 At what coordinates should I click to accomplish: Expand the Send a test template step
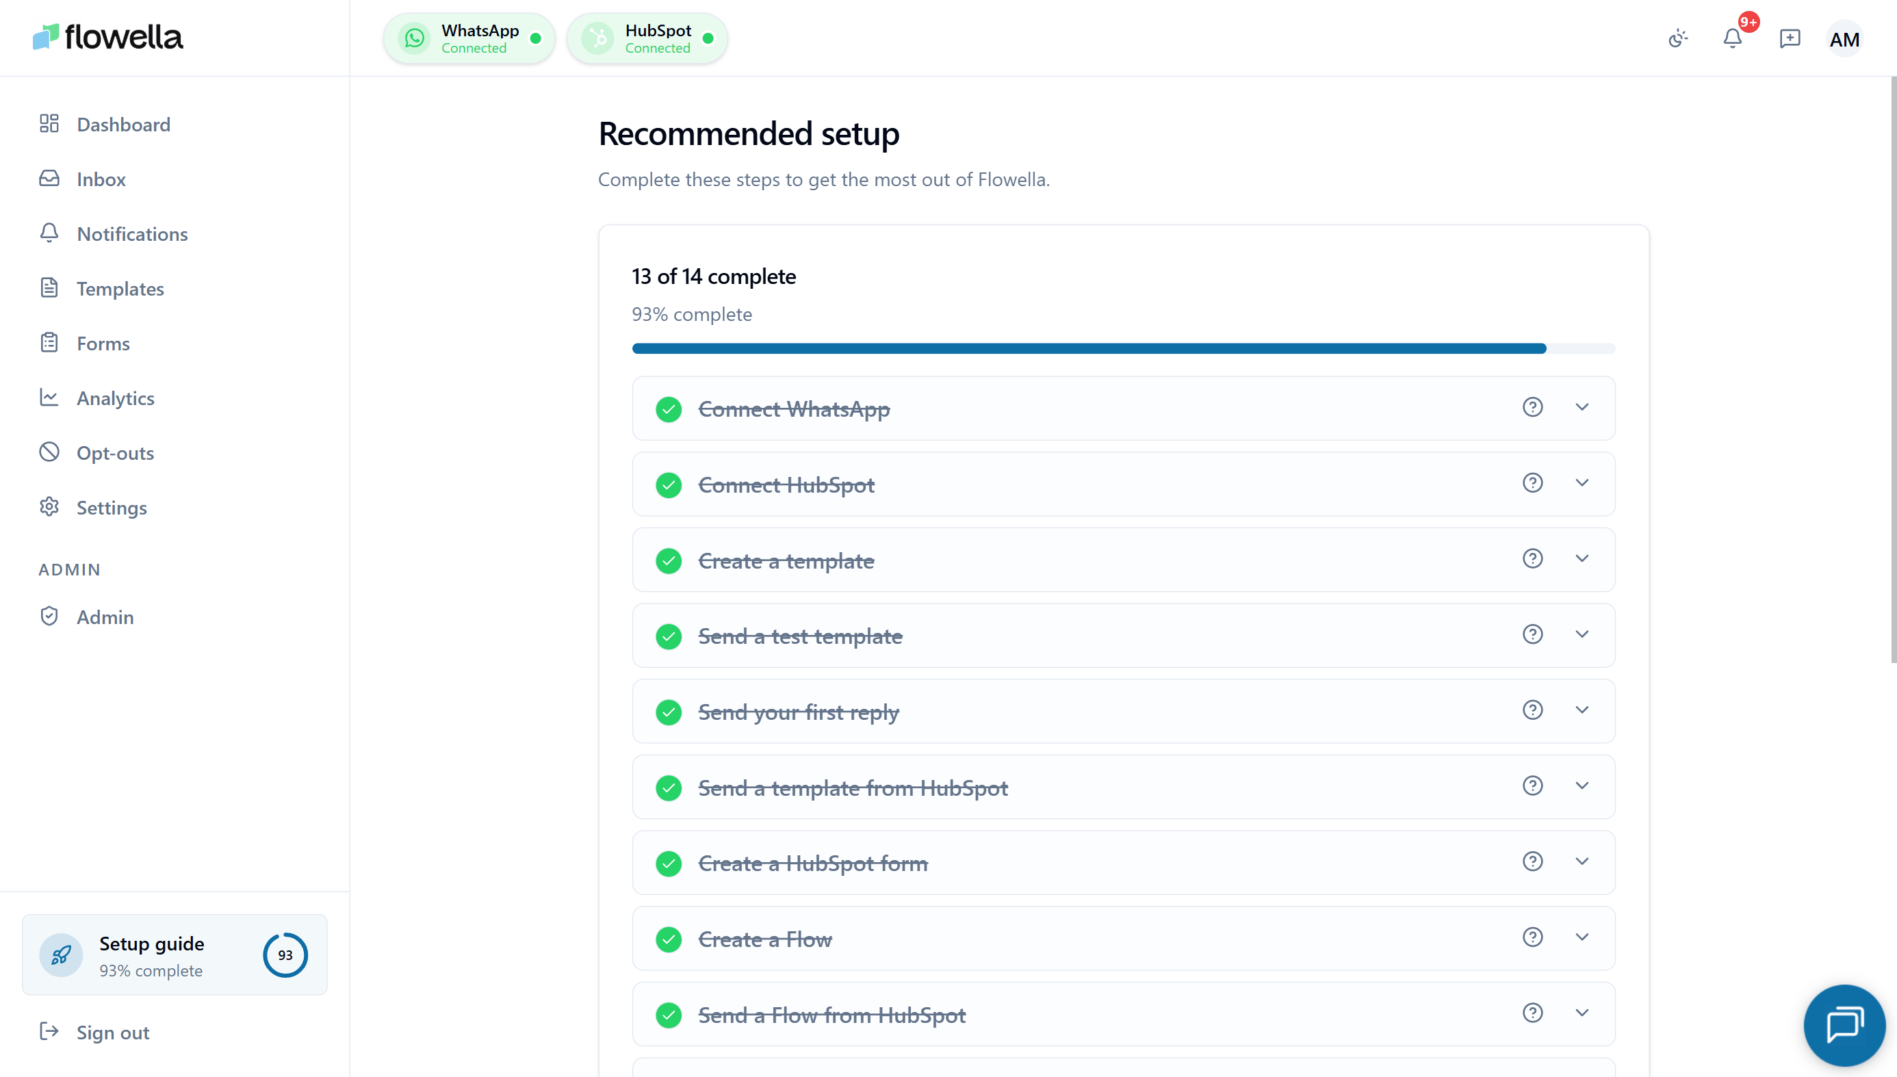point(1582,634)
